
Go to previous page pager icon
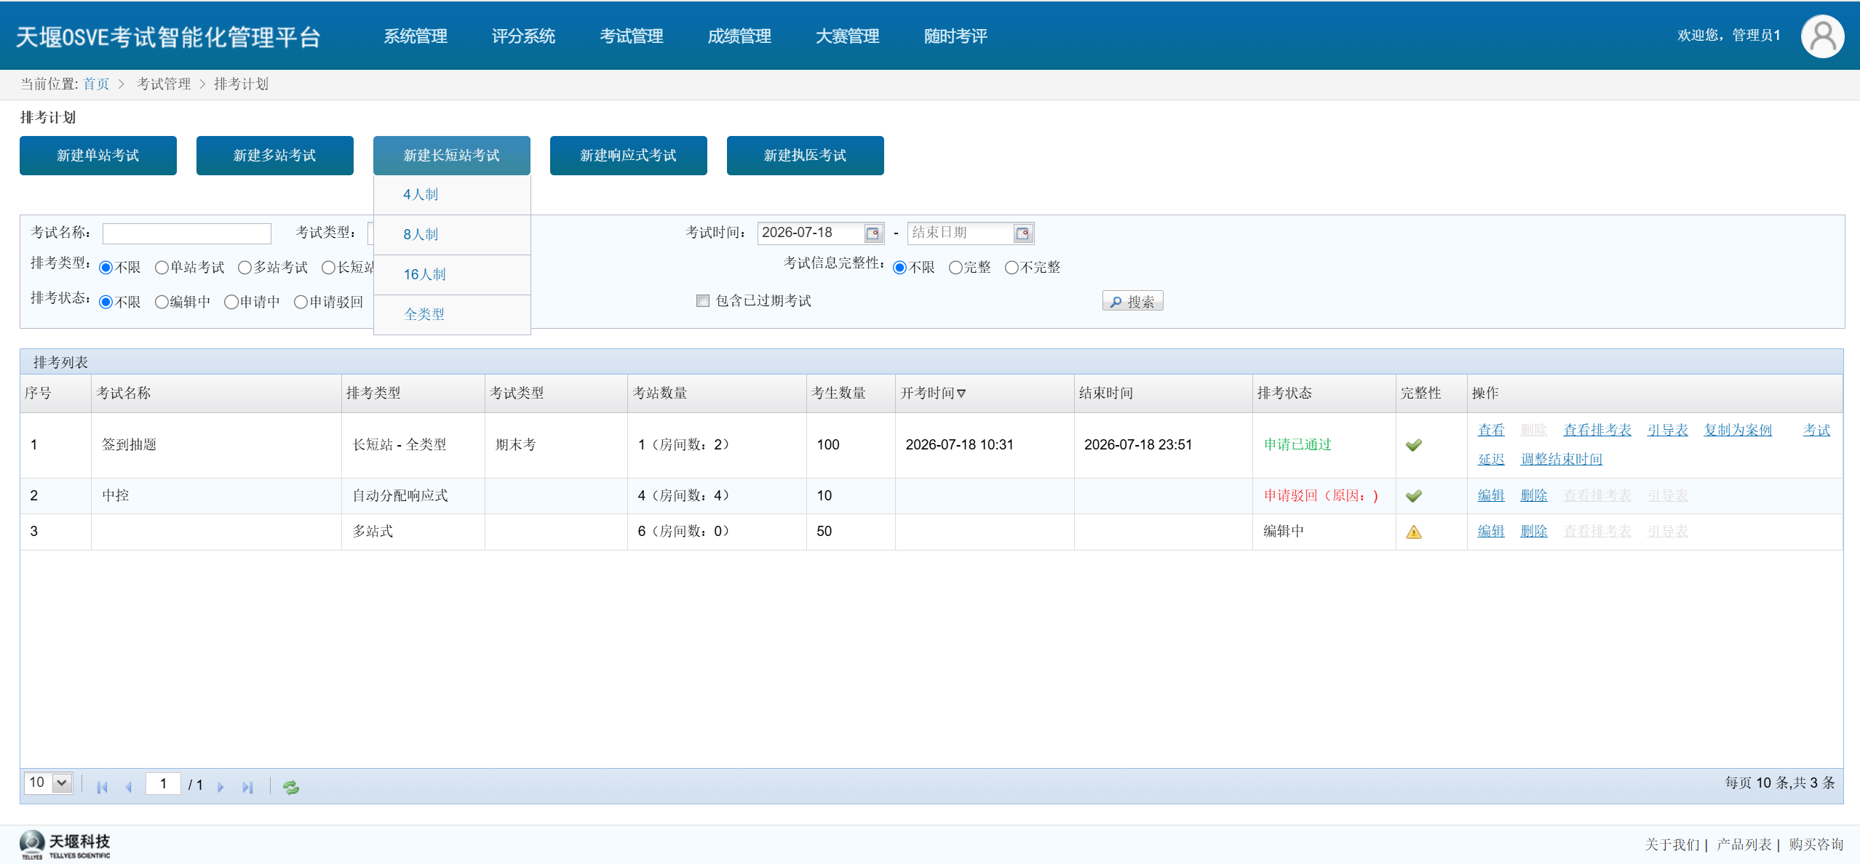coord(129,787)
